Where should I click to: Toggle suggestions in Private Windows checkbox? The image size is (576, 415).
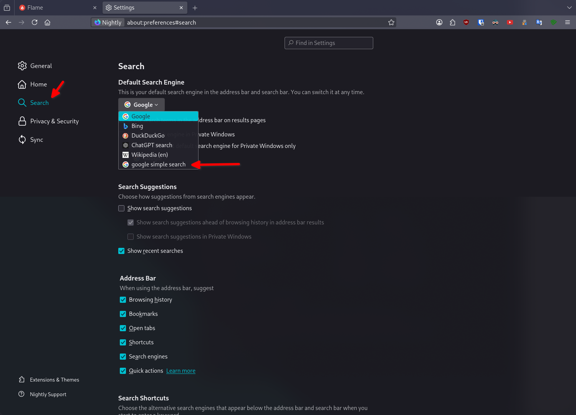(131, 237)
